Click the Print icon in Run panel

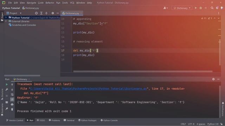[x=12, y=104]
